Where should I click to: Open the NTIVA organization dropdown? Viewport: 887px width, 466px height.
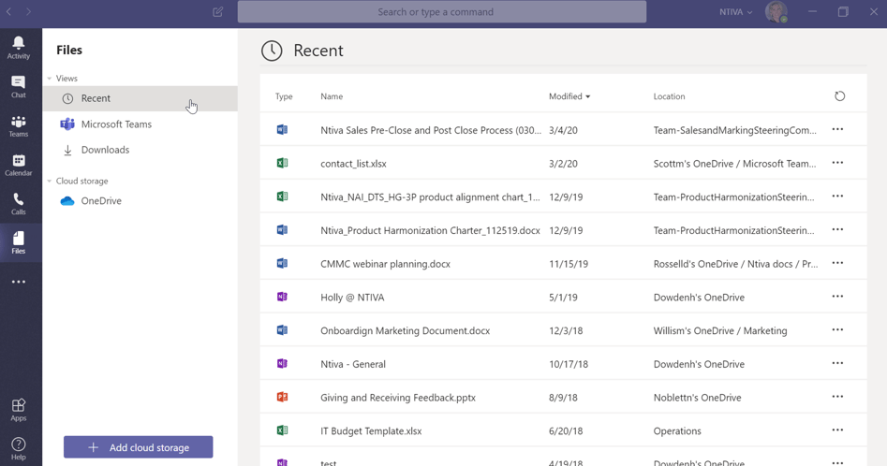(736, 12)
